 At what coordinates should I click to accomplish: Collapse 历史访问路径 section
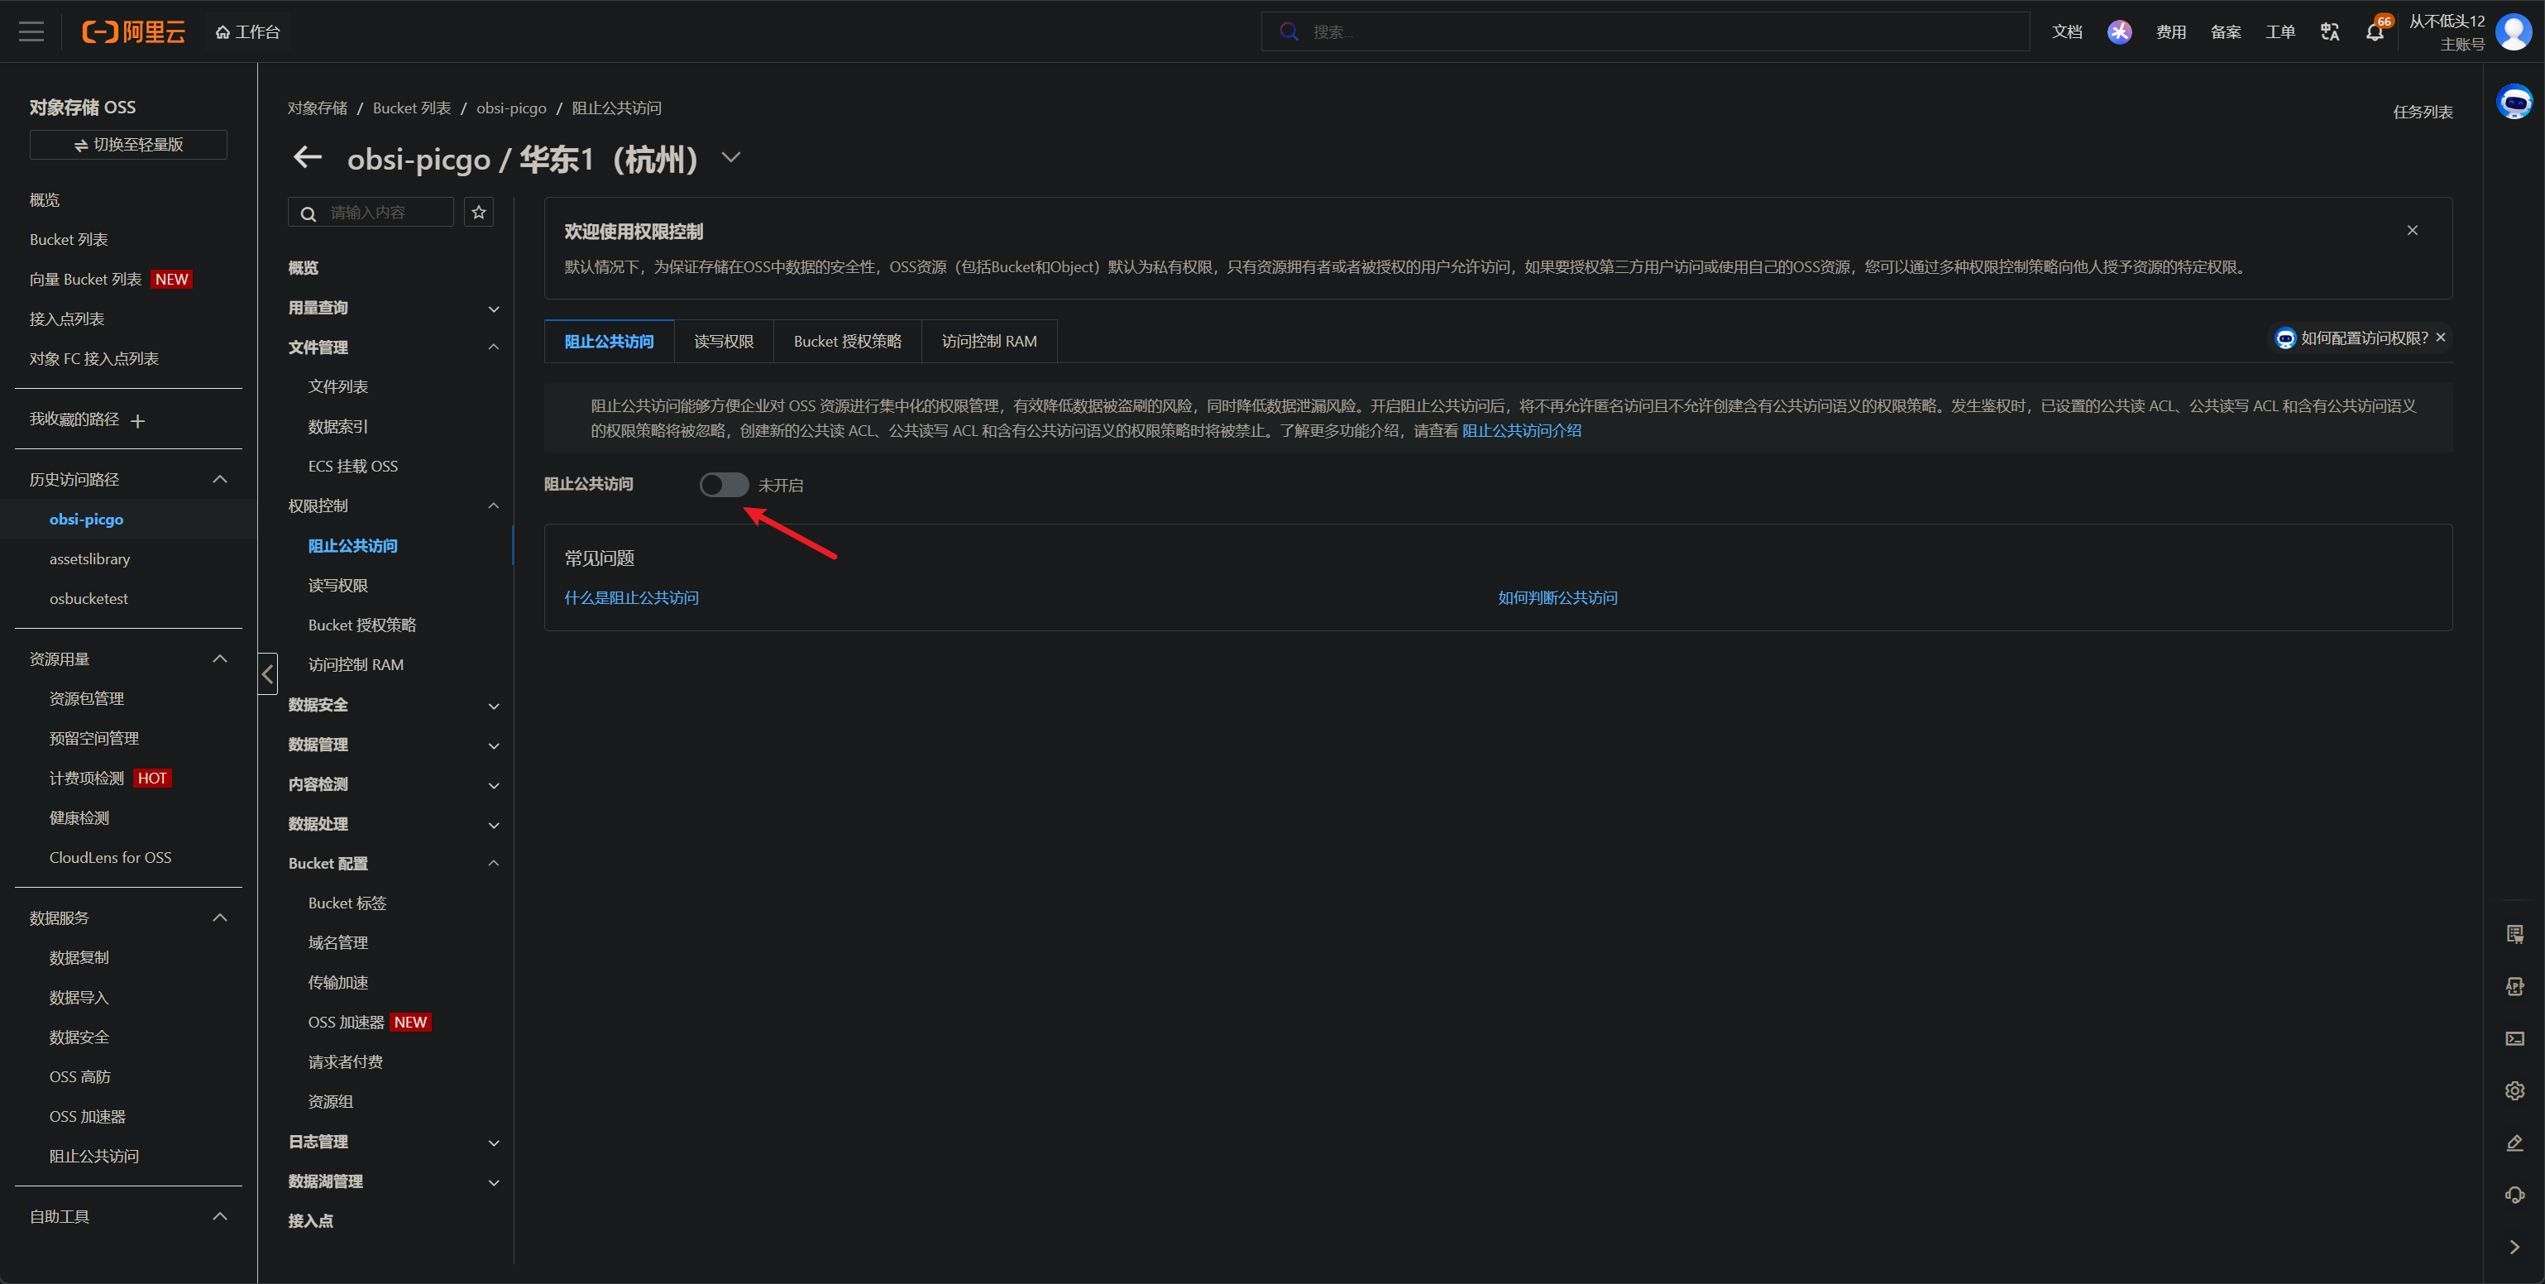[x=220, y=479]
